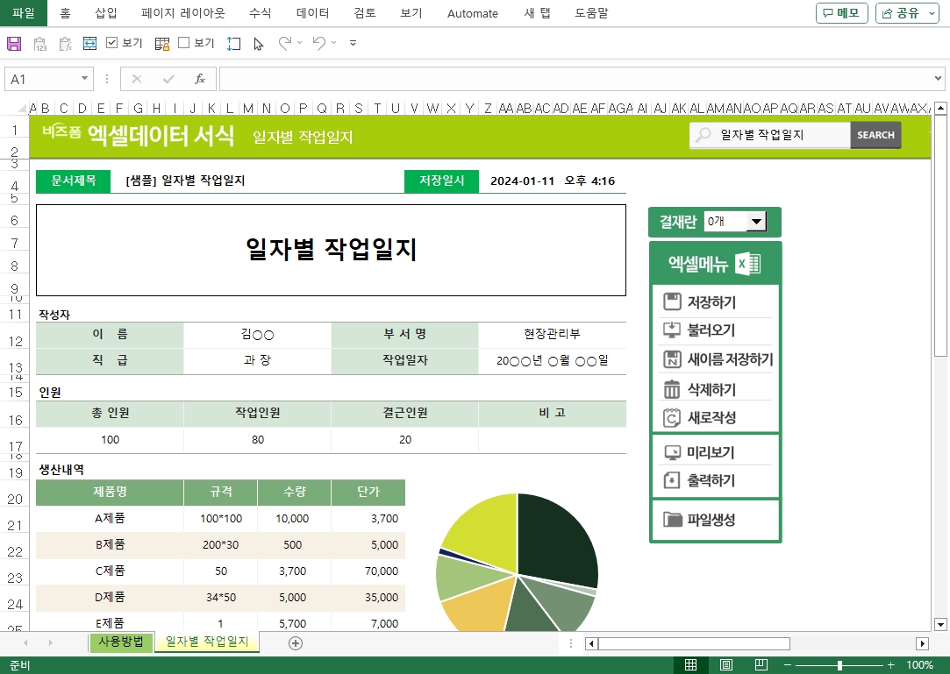The image size is (950, 674).
Task: Click the purple save icon in quick access toolbar
Action: point(13,43)
